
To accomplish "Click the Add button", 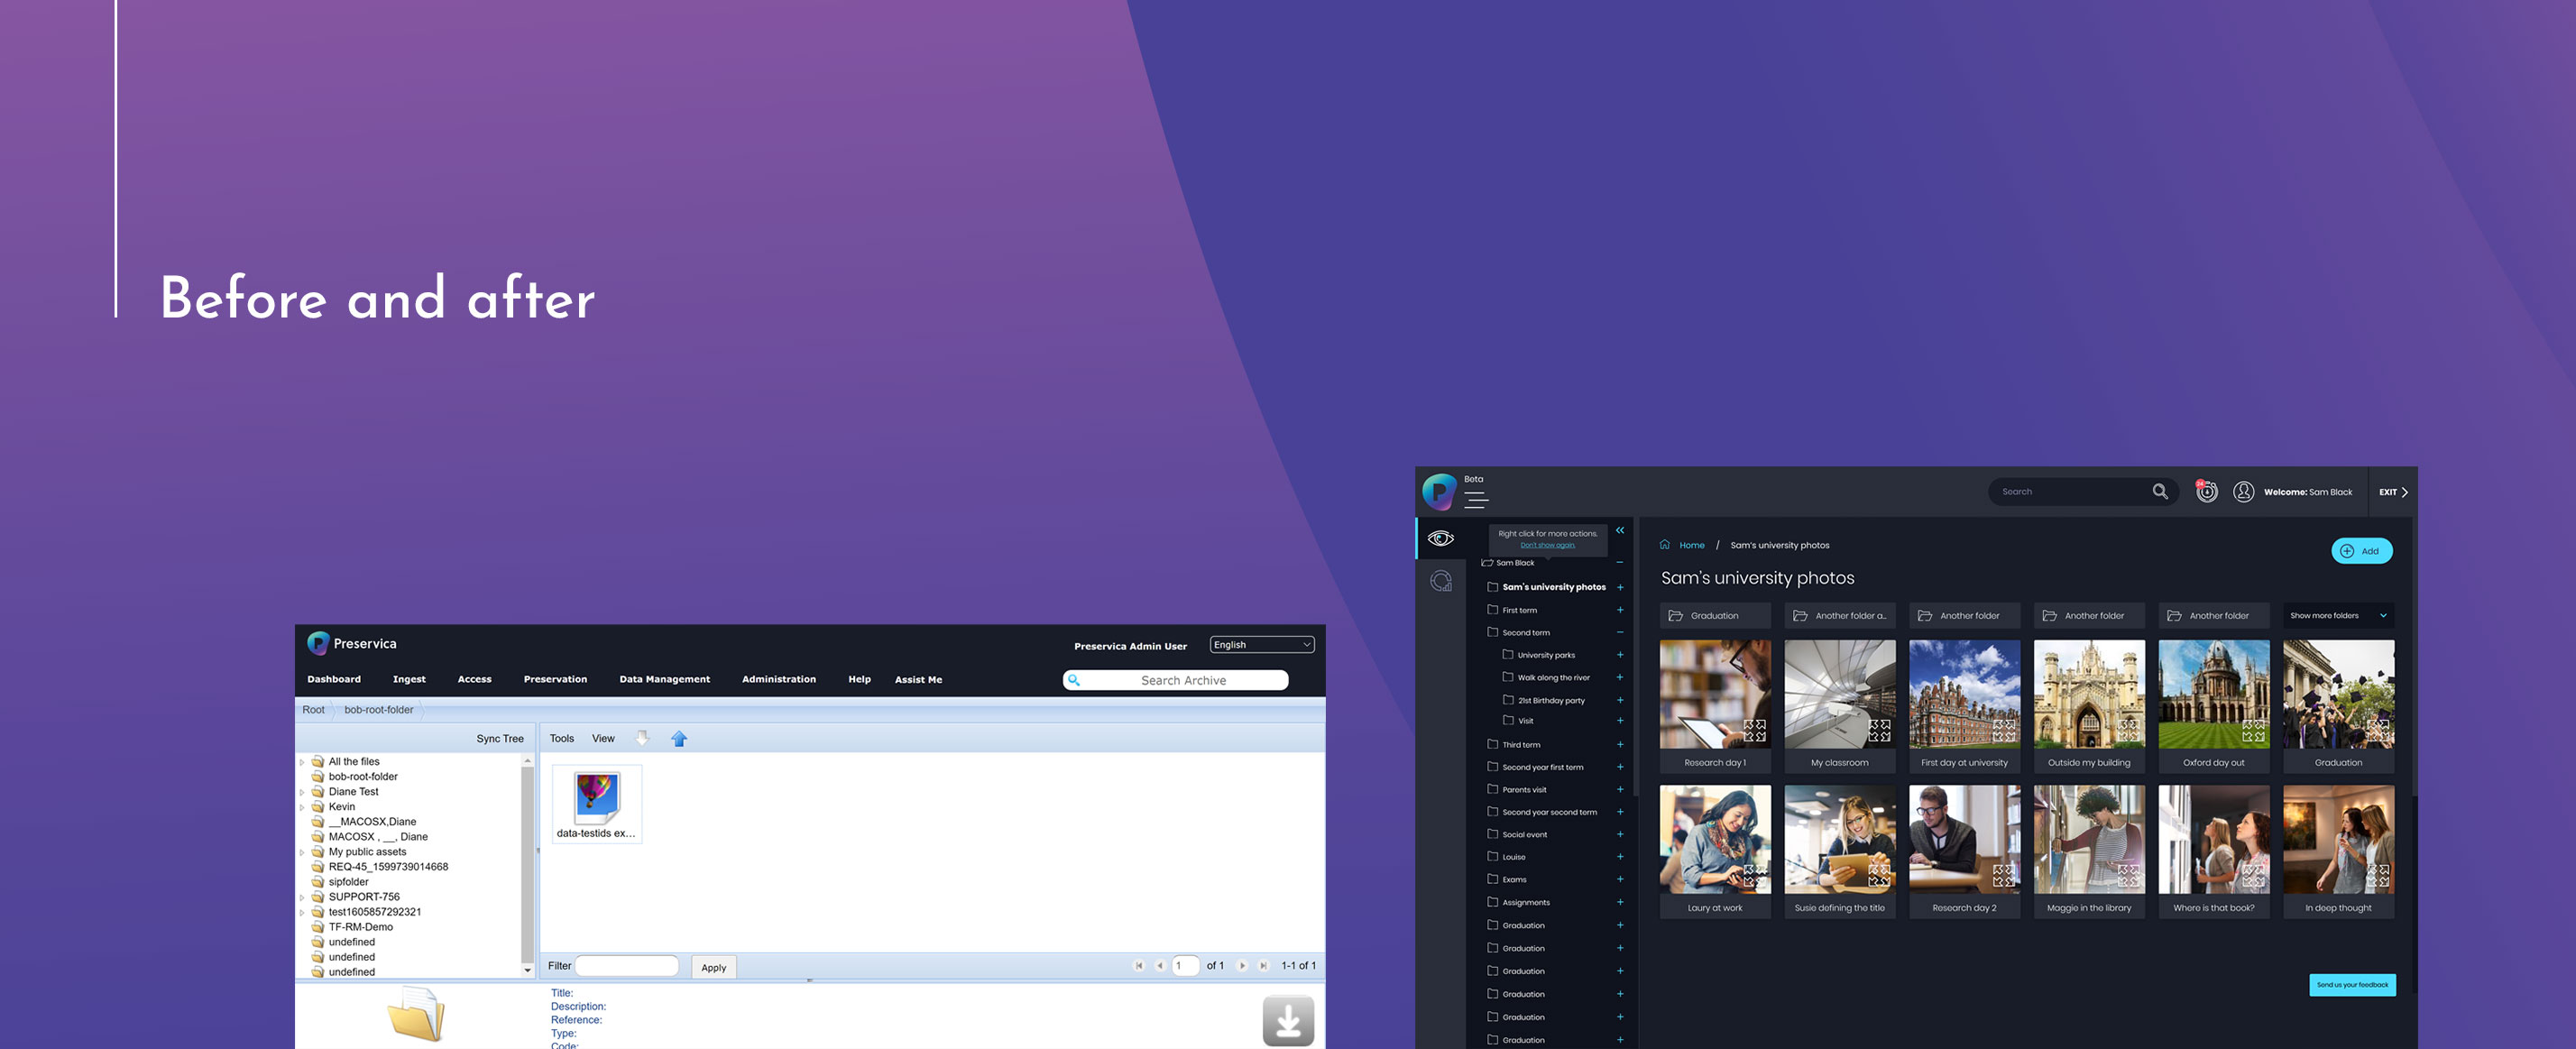I will [x=2361, y=551].
